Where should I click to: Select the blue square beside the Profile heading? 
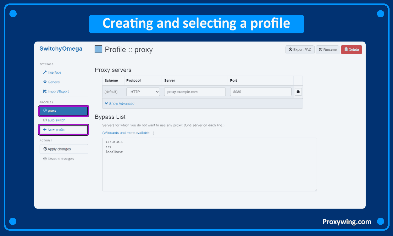(x=98, y=49)
